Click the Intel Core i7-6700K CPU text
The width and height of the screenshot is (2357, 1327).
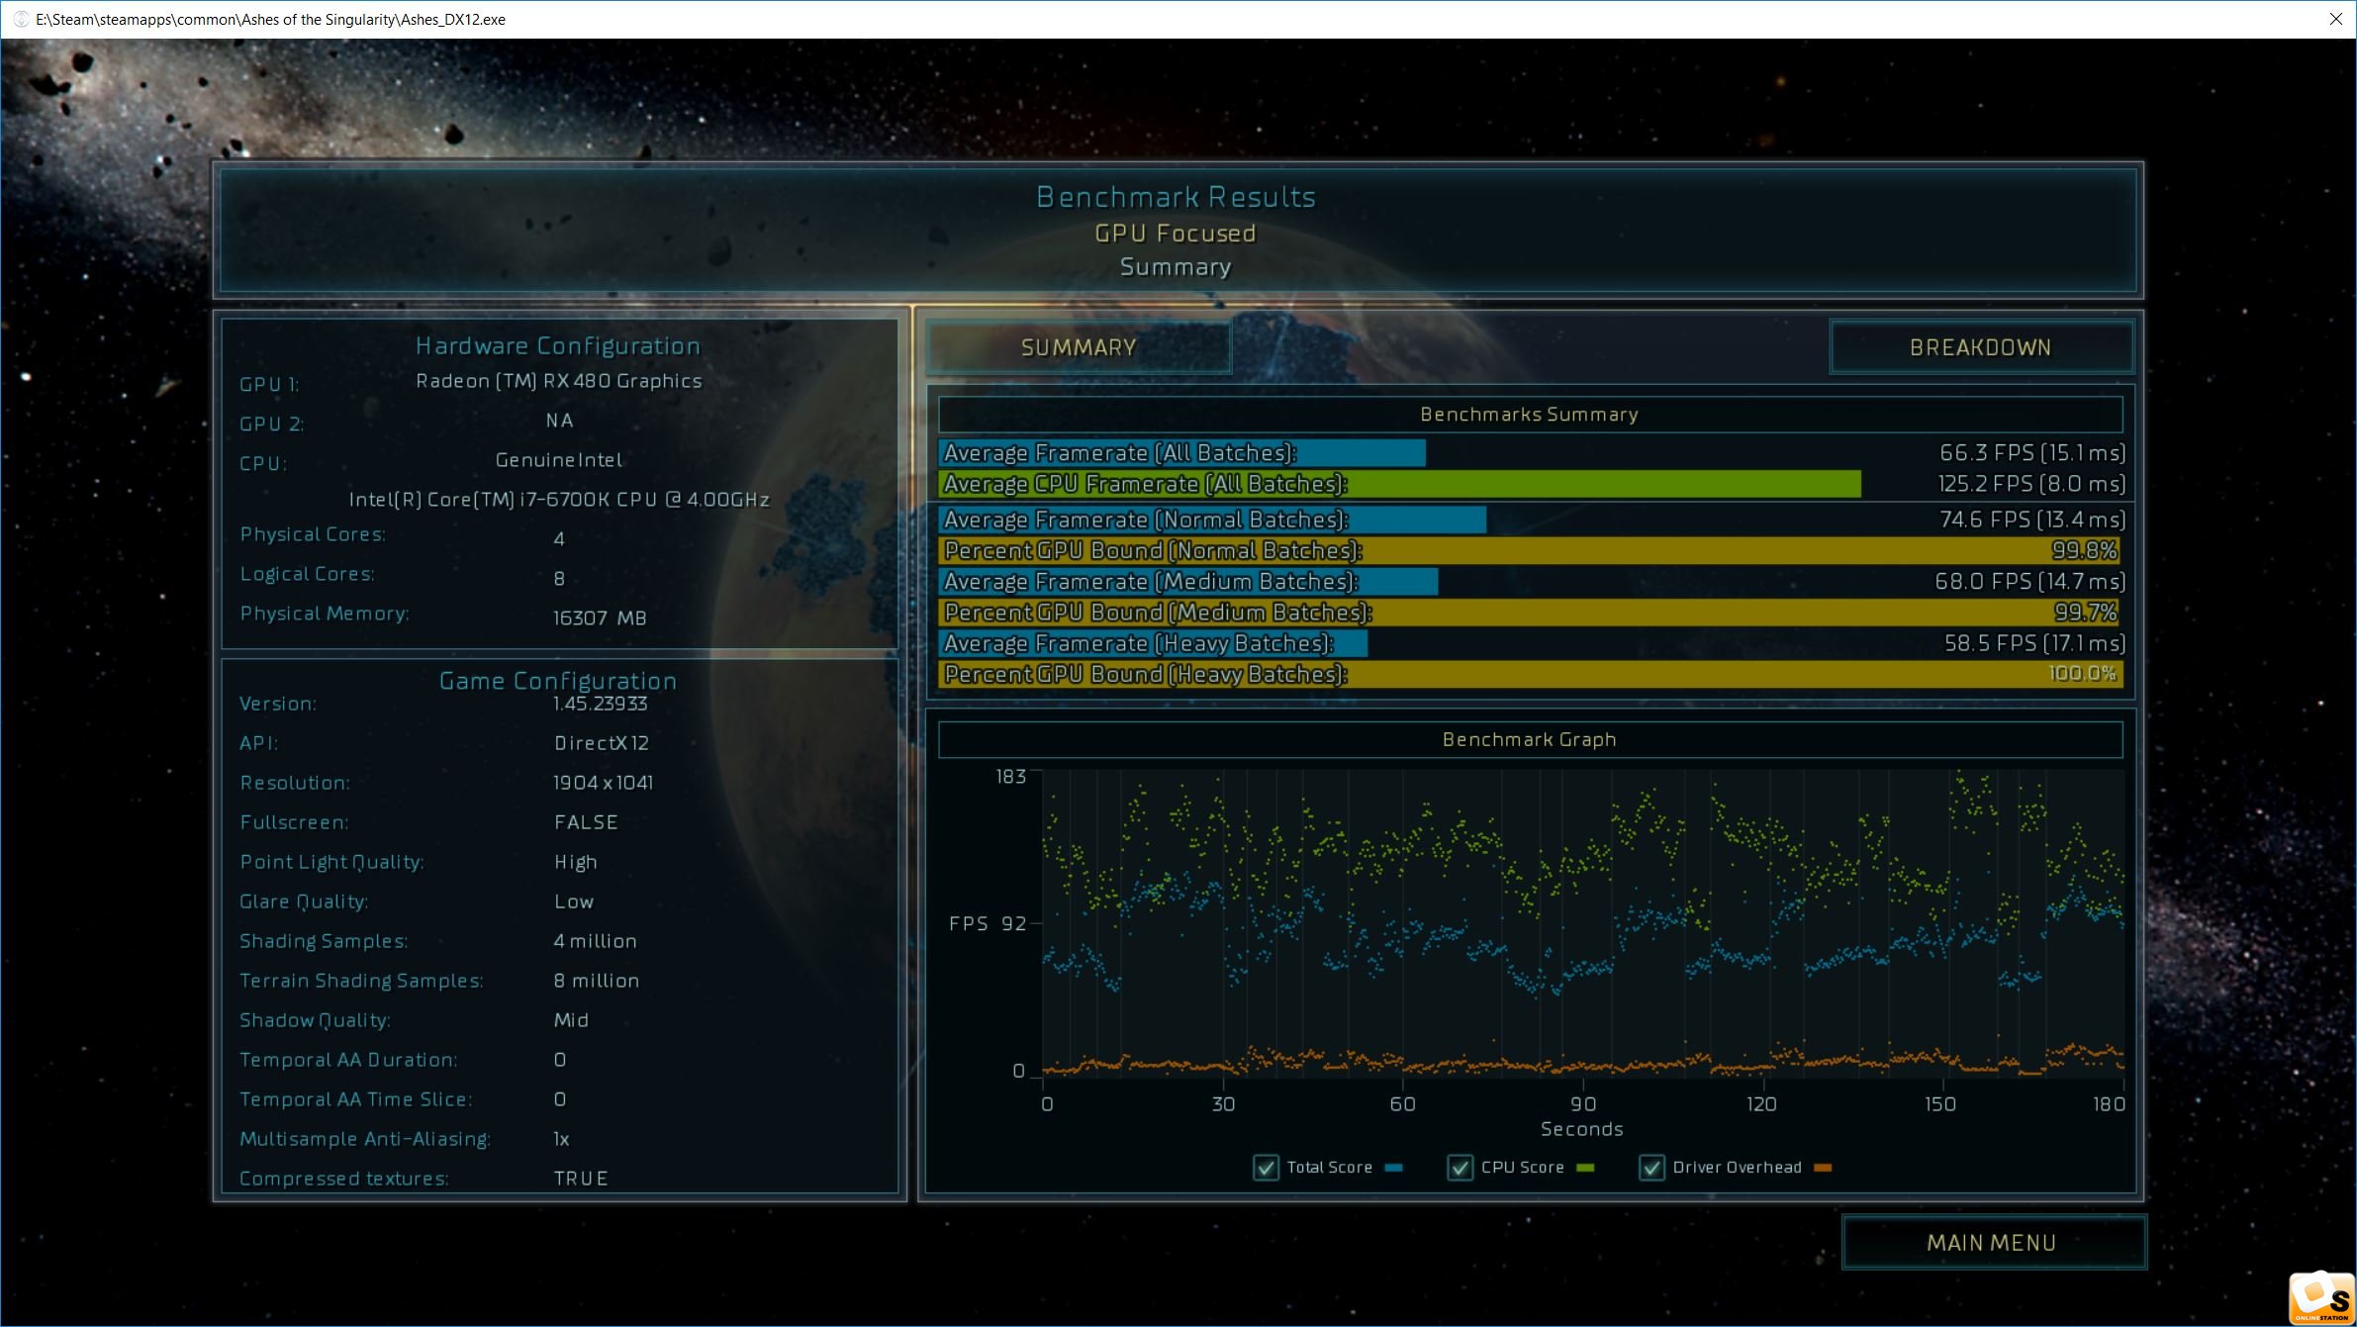(559, 500)
